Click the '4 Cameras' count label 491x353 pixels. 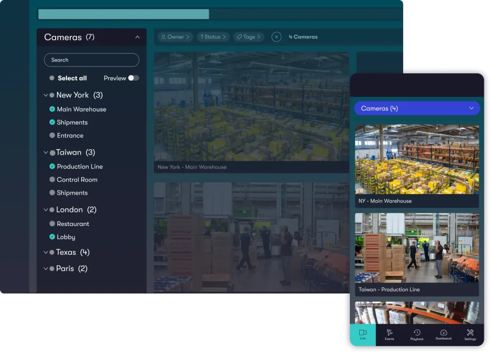[303, 37]
